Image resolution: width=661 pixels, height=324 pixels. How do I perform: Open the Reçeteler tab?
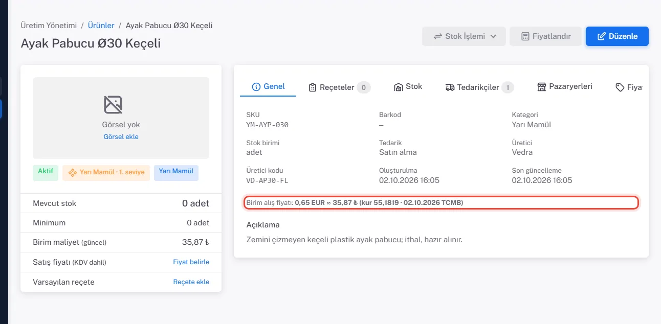tap(339, 87)
